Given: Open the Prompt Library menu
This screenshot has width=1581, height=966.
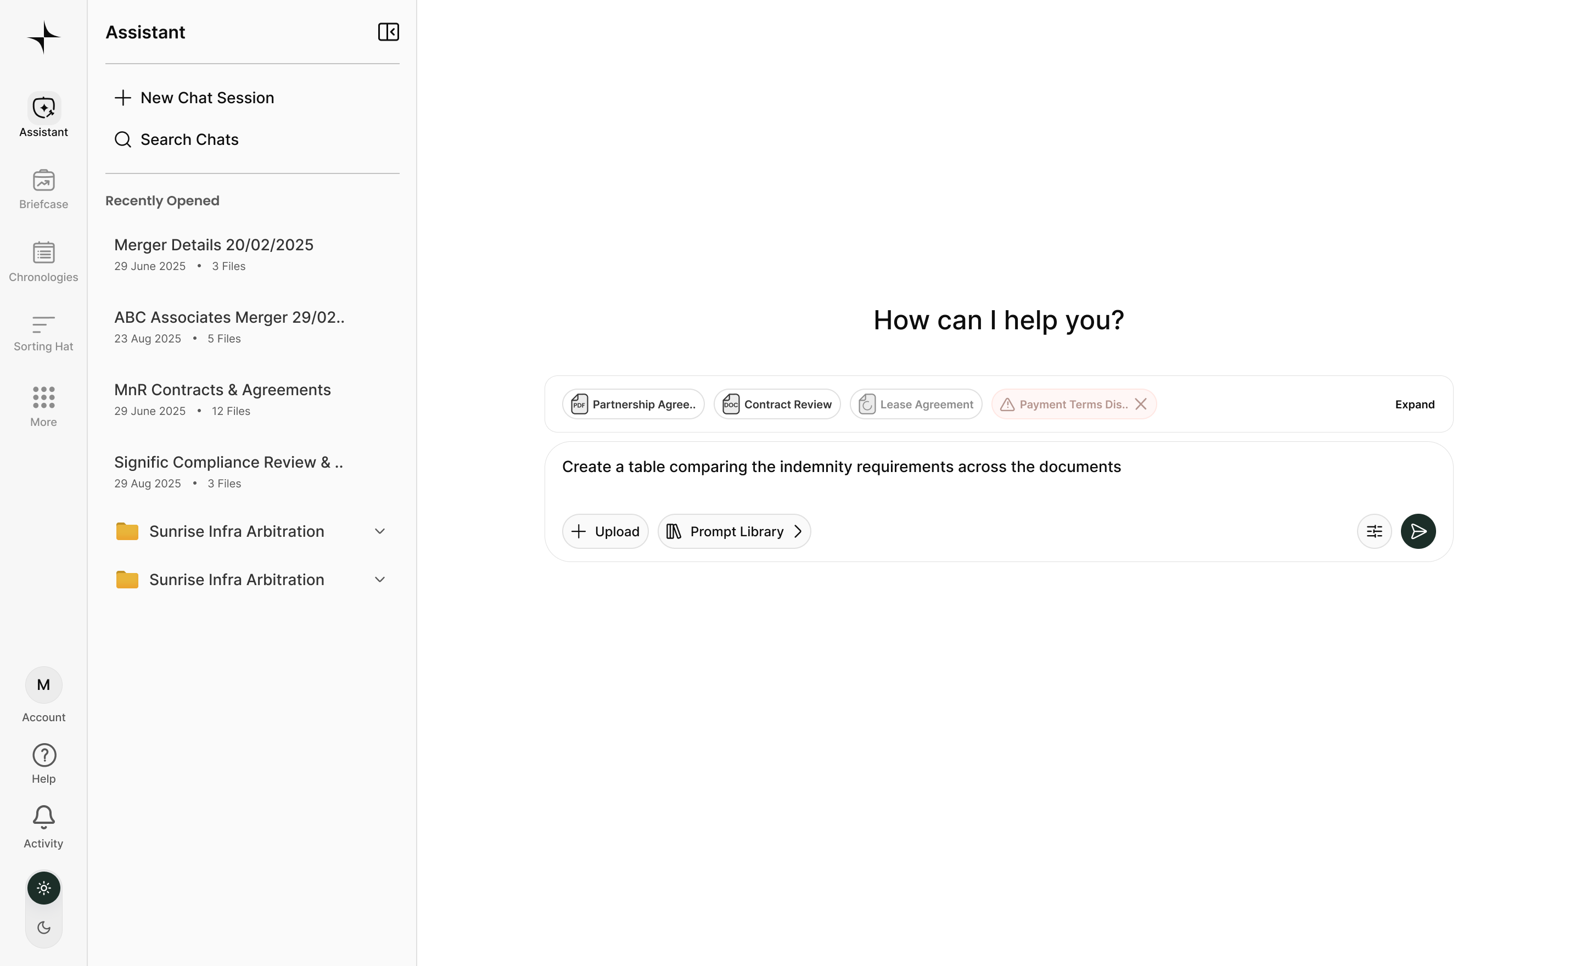Looking at the screenshot, I should [x=734, y=531].
